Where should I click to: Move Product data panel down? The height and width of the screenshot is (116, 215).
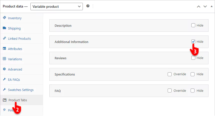click(x=205, y=6)
